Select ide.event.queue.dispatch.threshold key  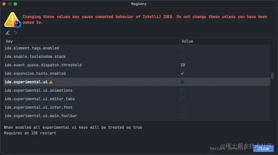pyautogui.click(x=43, y=65)
